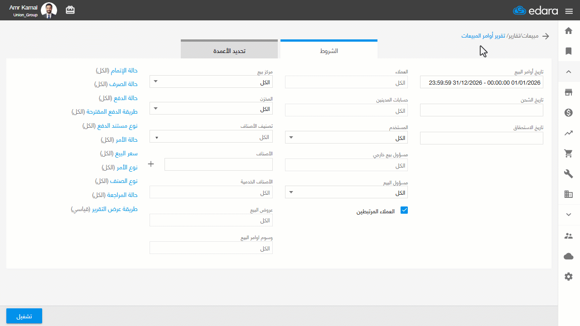
Task: Open the people users sidebar icon
Action: [569, 236]
